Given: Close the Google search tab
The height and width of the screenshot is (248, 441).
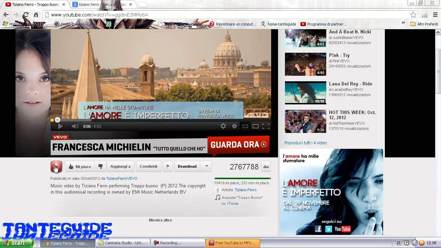Looking at the screenshot, I should pos(130,4).
